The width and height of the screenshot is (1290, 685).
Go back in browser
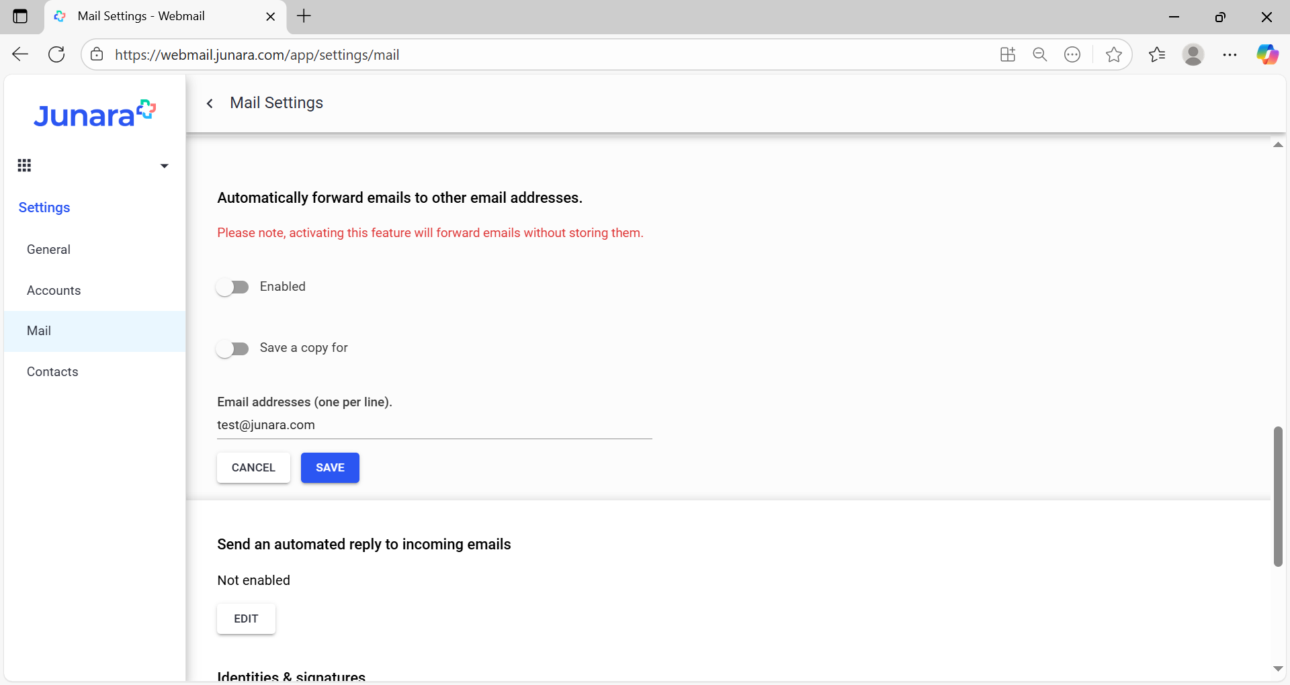tap(20, 54)
